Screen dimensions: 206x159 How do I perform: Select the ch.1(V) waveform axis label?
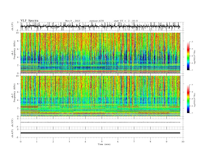pos(12,26)
